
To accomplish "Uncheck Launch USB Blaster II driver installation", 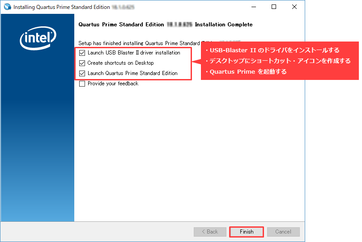I will tap(82, 53).
